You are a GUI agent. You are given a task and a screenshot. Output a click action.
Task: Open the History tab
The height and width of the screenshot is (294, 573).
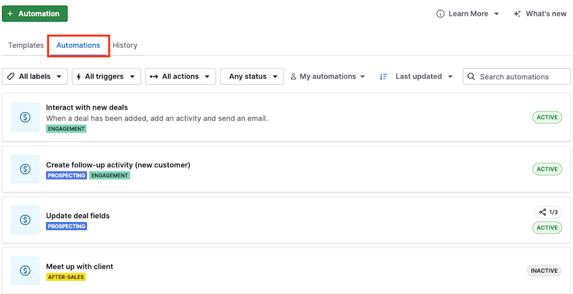[125, 45]
